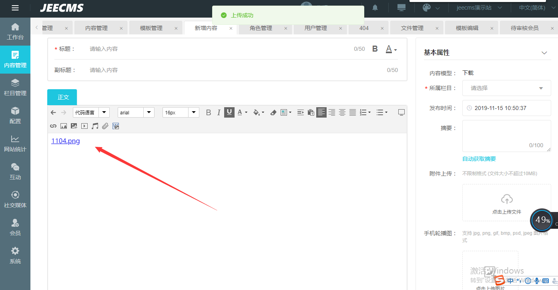Switch to the 待审核会员 tab

[x=525, y=28]
